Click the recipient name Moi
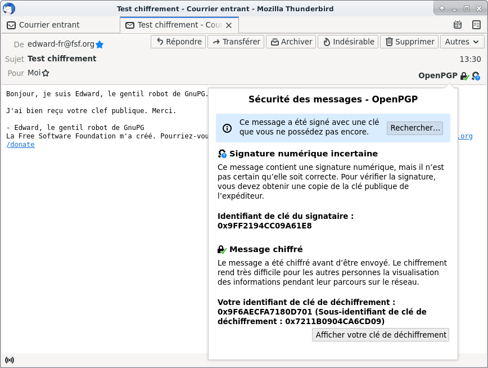The width and height of the screenshot is (488, 368). pos(34,73)
